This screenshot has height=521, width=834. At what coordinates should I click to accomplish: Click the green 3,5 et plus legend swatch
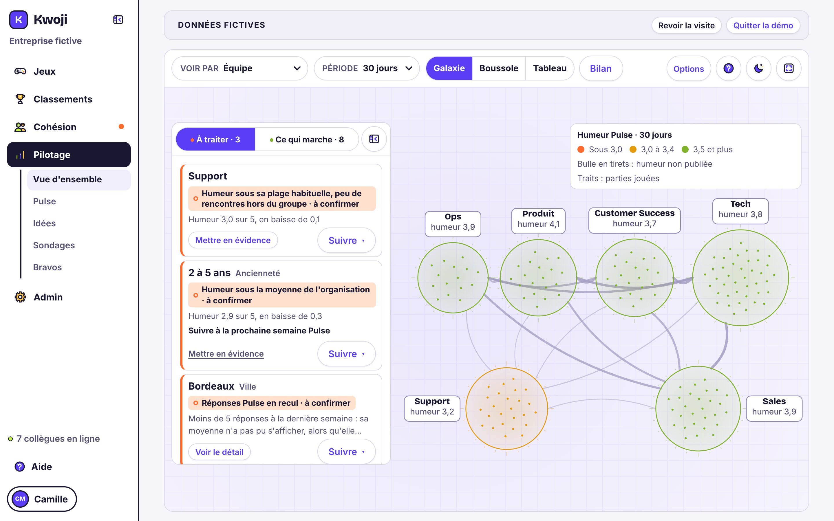point(685,149)
